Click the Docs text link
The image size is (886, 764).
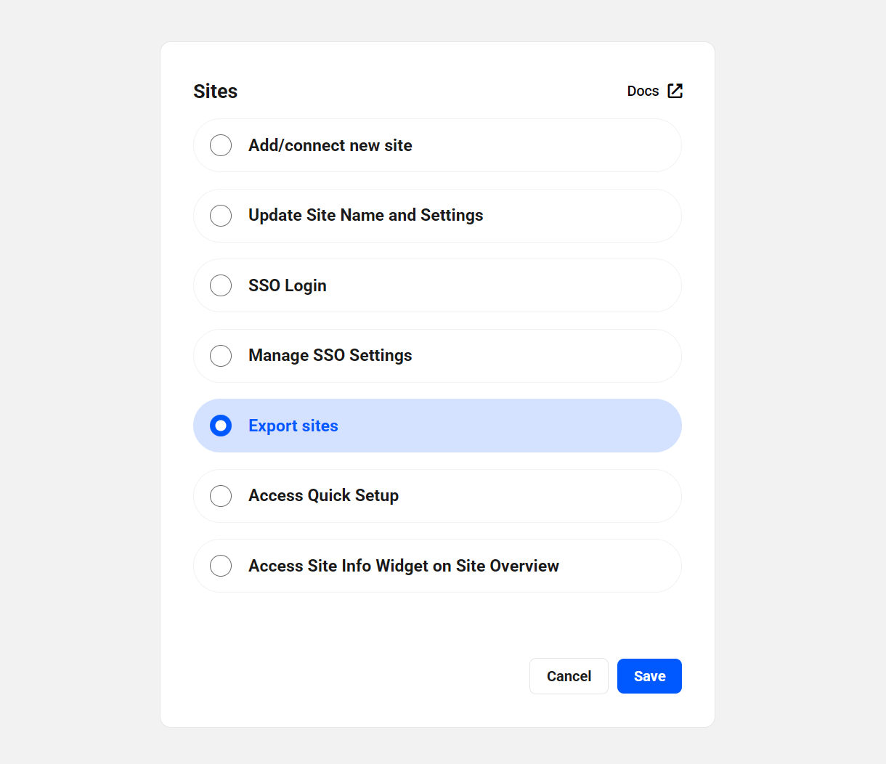point(643,91)
